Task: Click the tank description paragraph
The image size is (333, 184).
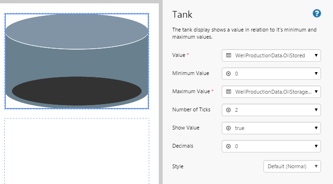Action: [x=244, y=33]
